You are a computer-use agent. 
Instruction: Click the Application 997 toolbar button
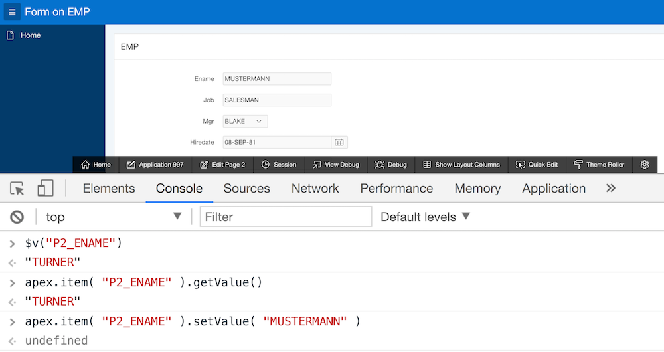point(155,164)
